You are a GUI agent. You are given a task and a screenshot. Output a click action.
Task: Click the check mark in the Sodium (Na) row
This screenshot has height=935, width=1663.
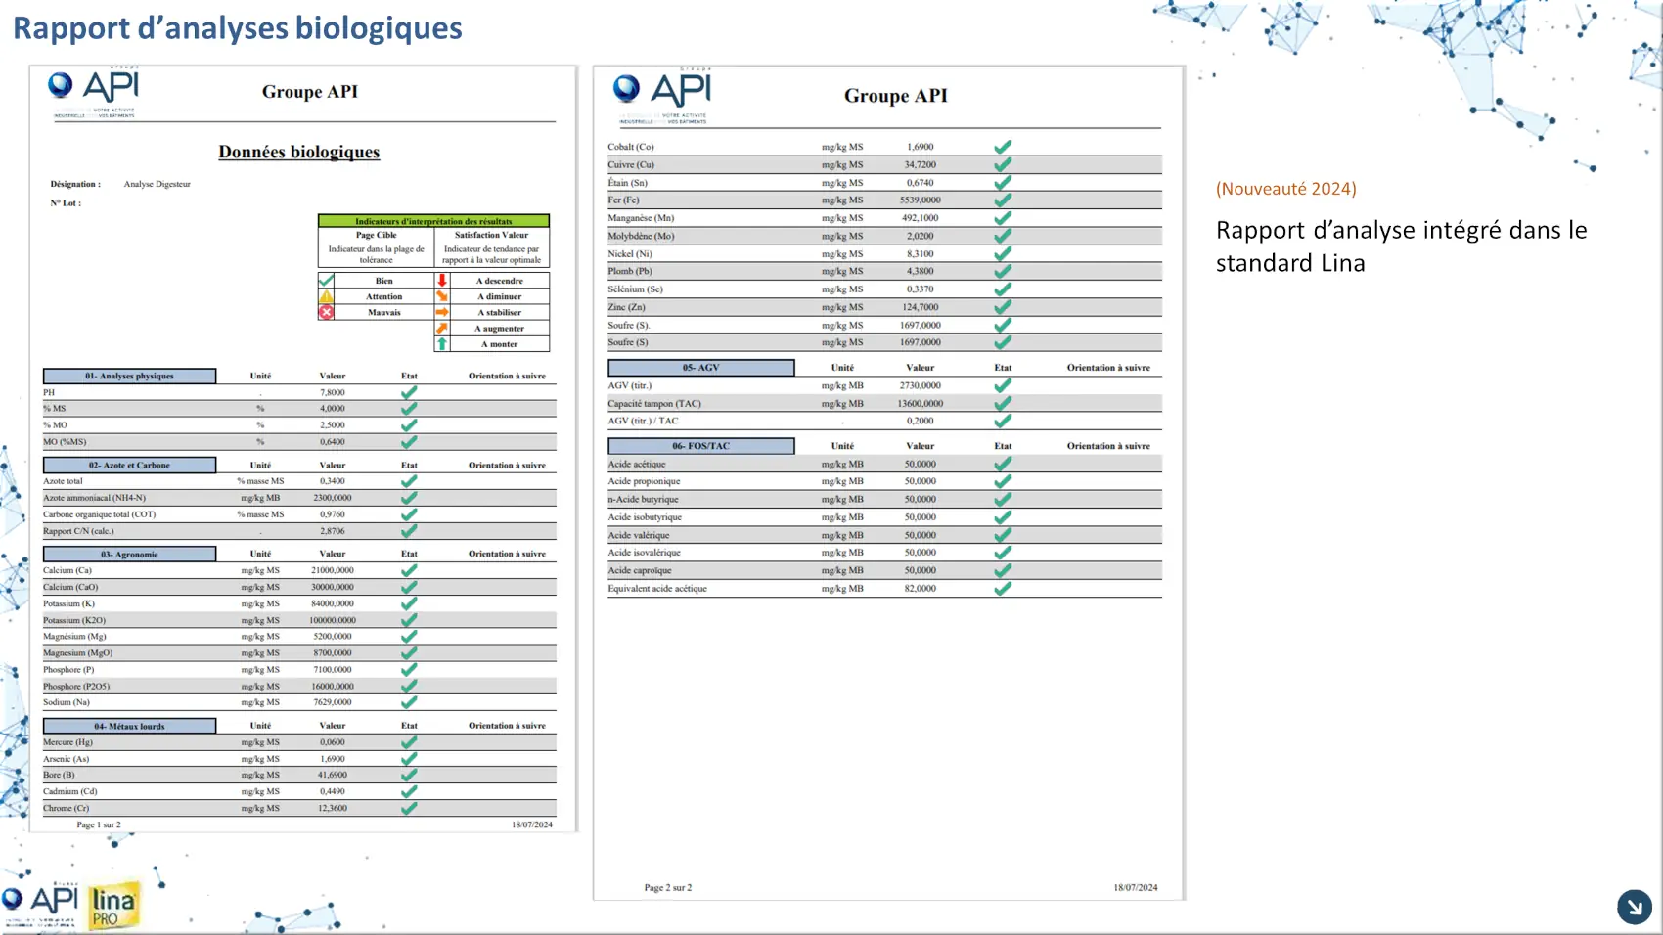click(409, 702)
